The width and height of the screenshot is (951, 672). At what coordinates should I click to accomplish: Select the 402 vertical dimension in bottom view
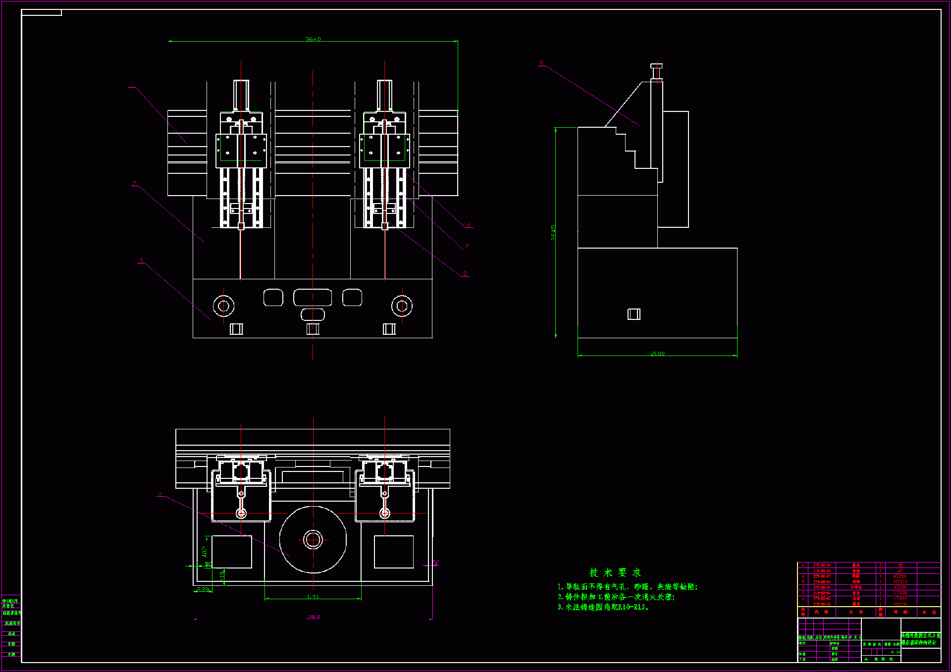point(205,551)
